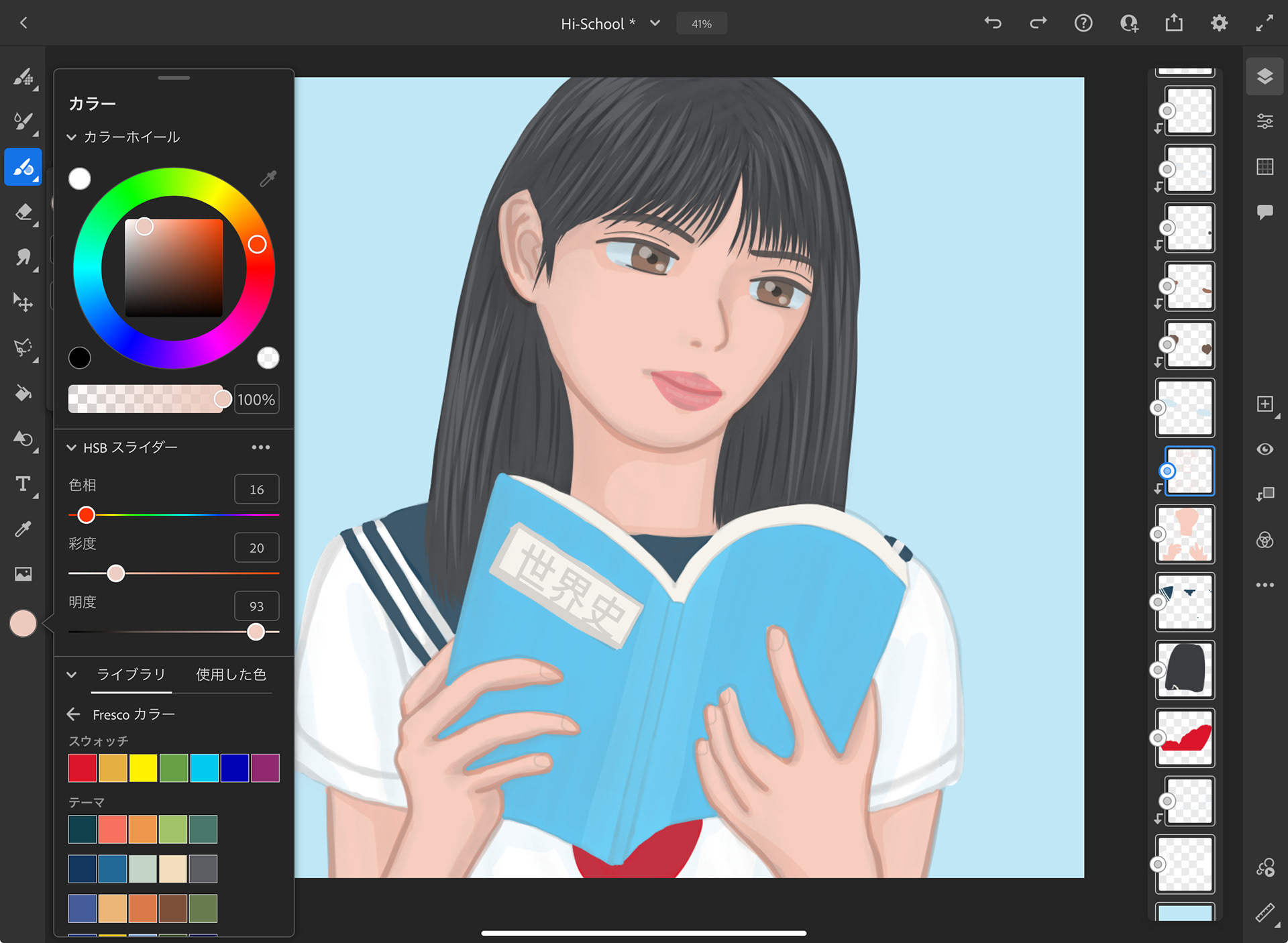Choose the red swatch
The image size is (1288, 943).
click(83, 768)
